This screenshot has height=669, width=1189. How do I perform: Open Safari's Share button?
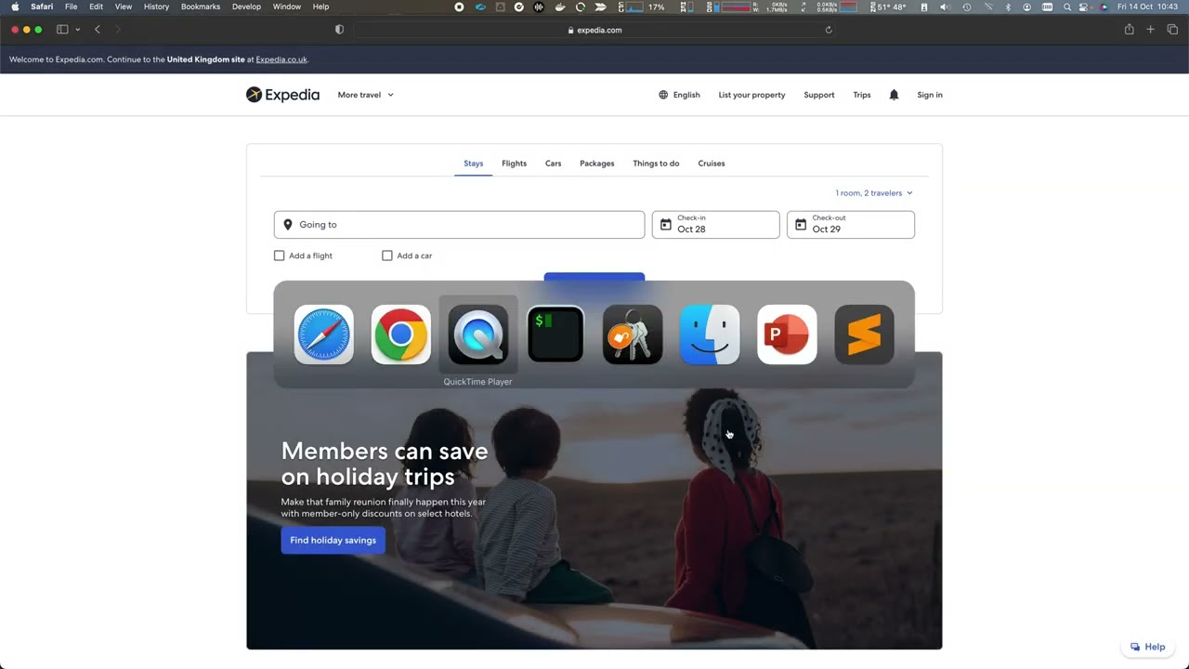pos(1129,30)
